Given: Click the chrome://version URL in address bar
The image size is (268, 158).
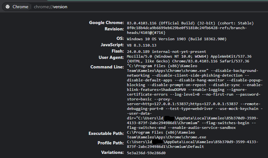Looking at the screenshot, I should (51, 7).
